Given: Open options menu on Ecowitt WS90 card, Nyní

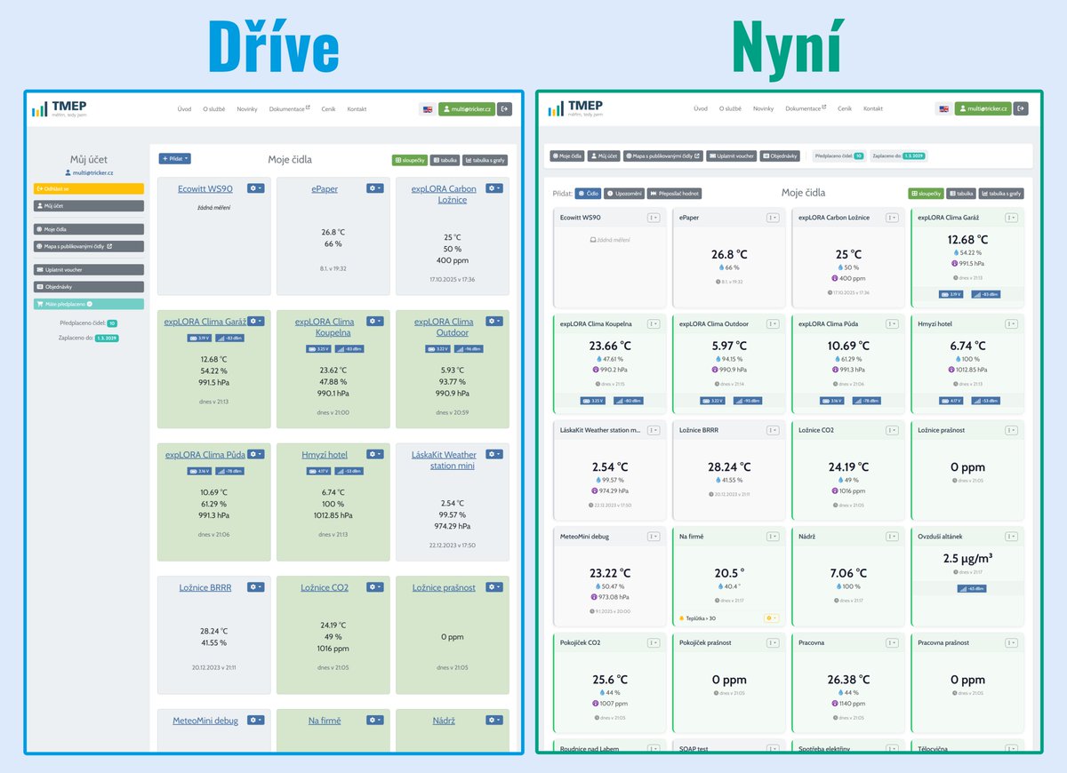Looking at the screenshot, I should click(x=654, y=217).
